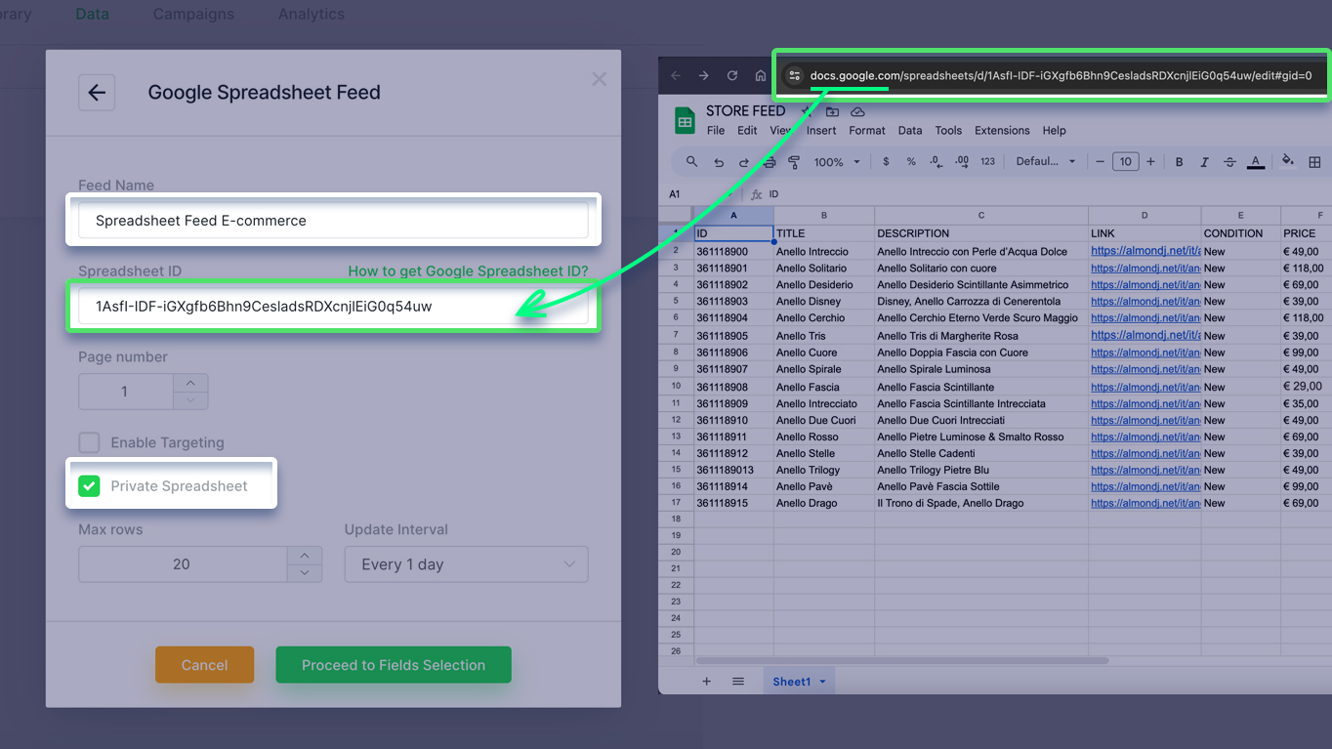
Task: Open the Tools menu in Sheets
Action: click(948, 131)
